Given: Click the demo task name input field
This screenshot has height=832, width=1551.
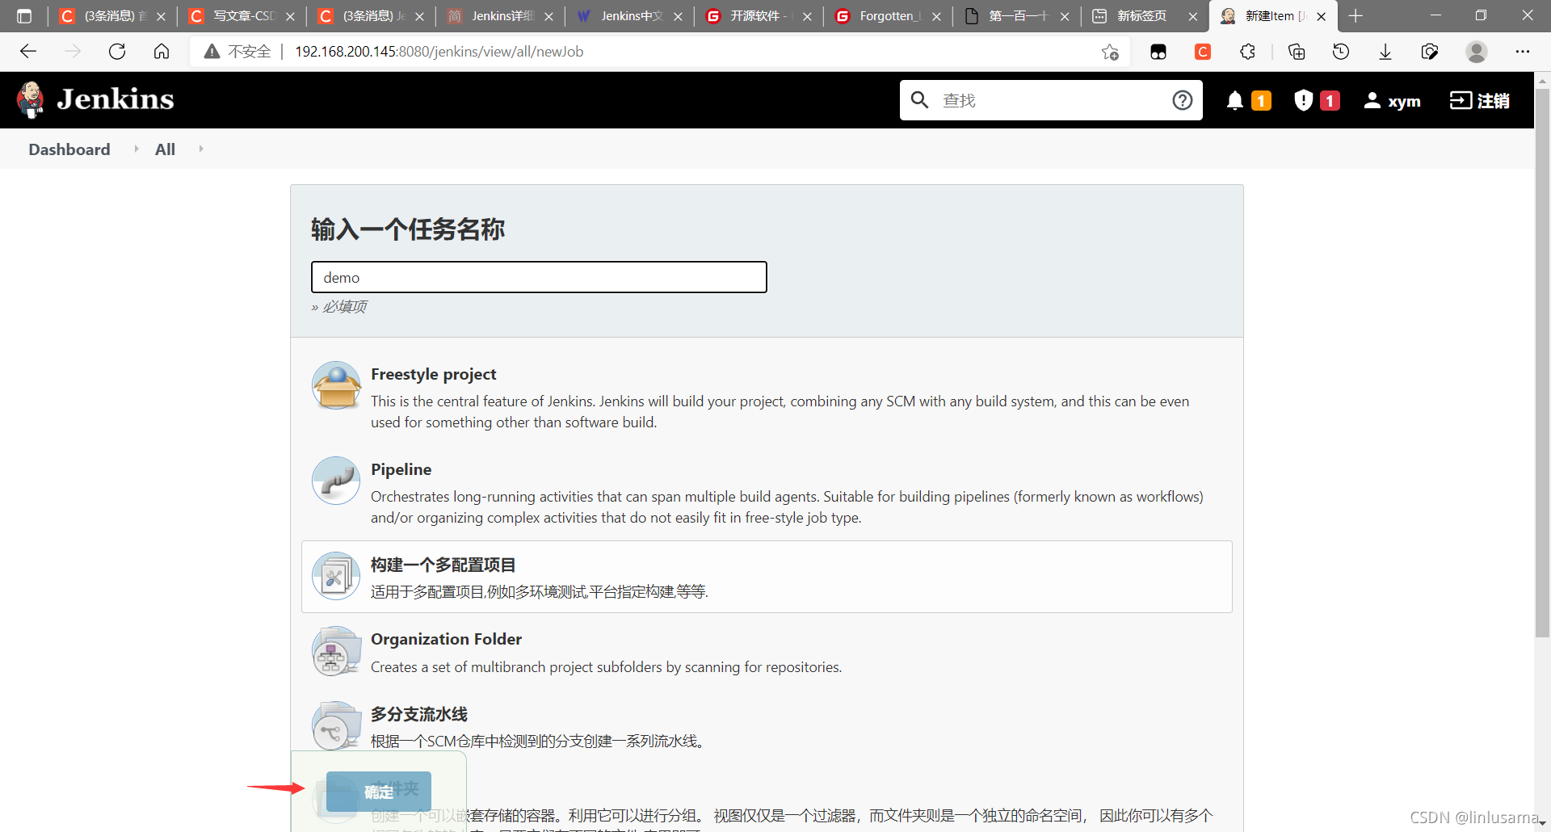Looking at the screenshot, I should coord(538,277).
